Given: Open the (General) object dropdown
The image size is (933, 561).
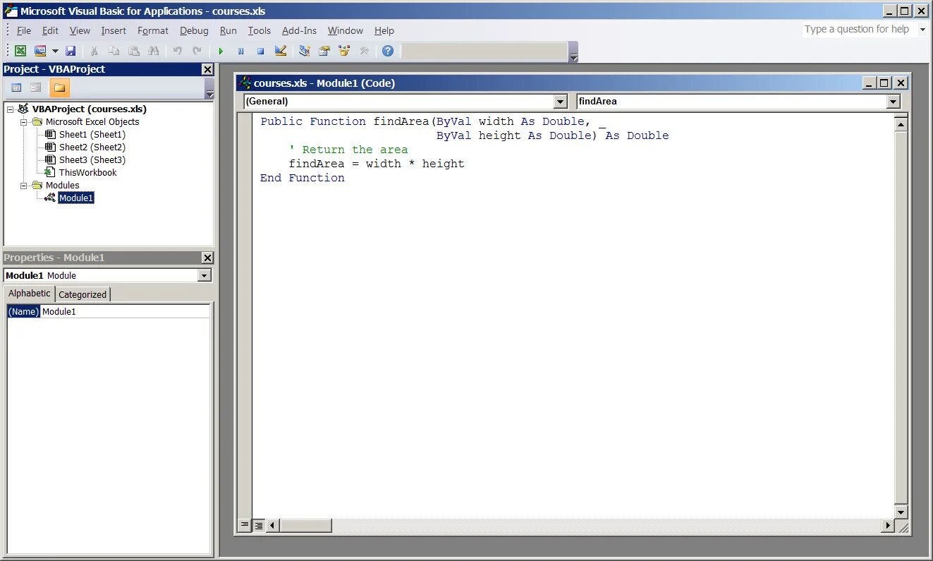Looking at the screenshot, I should 560,102.
